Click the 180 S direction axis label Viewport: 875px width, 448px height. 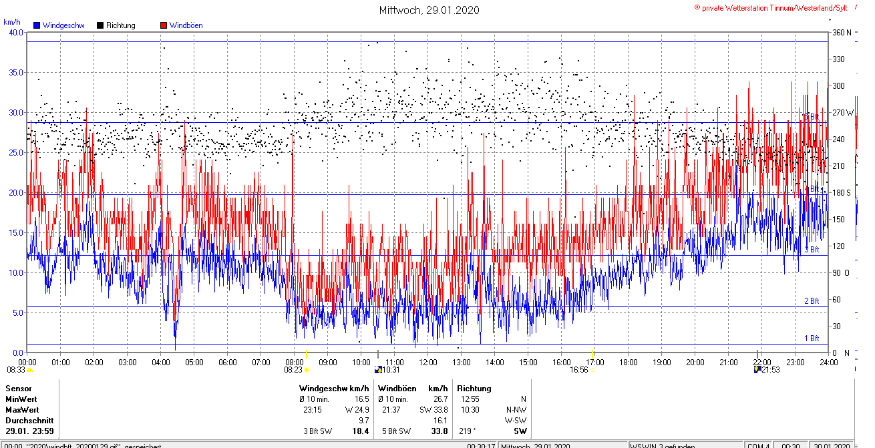[x=842, y=193]
